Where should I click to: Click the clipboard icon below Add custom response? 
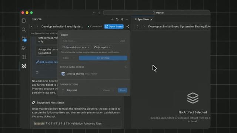pos(37,72)
